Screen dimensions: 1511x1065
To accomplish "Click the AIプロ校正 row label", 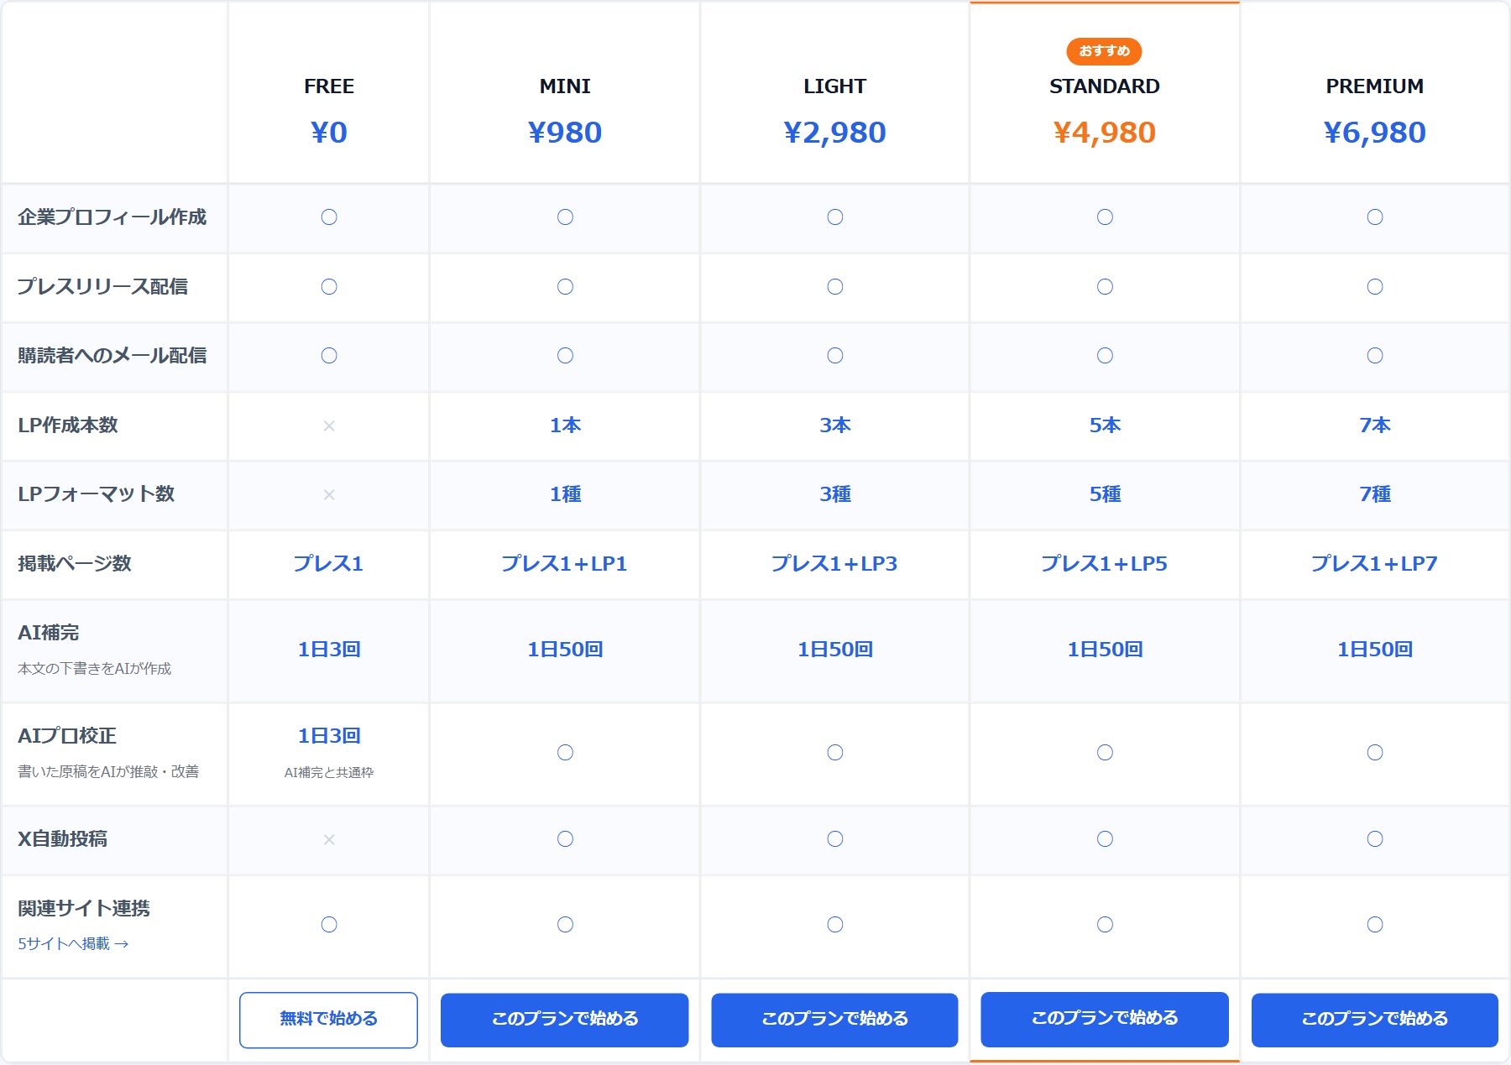I will tap(67, 736).
